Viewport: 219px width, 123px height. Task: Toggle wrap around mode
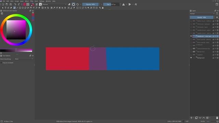click(136, 4)
